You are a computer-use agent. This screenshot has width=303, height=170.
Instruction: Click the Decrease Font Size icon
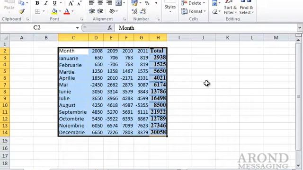click(79, 3)
